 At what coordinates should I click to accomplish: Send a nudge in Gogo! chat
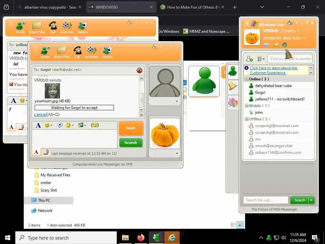pos(95,125)
